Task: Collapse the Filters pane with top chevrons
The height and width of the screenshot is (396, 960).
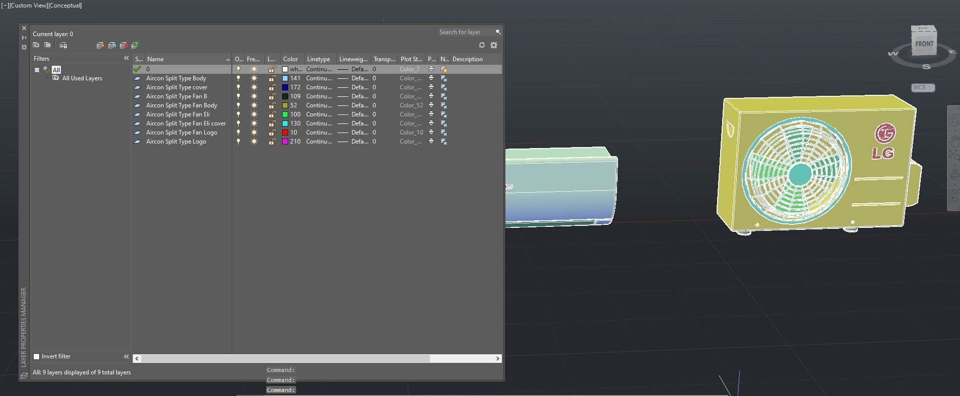Action: [x=126, y=59]
